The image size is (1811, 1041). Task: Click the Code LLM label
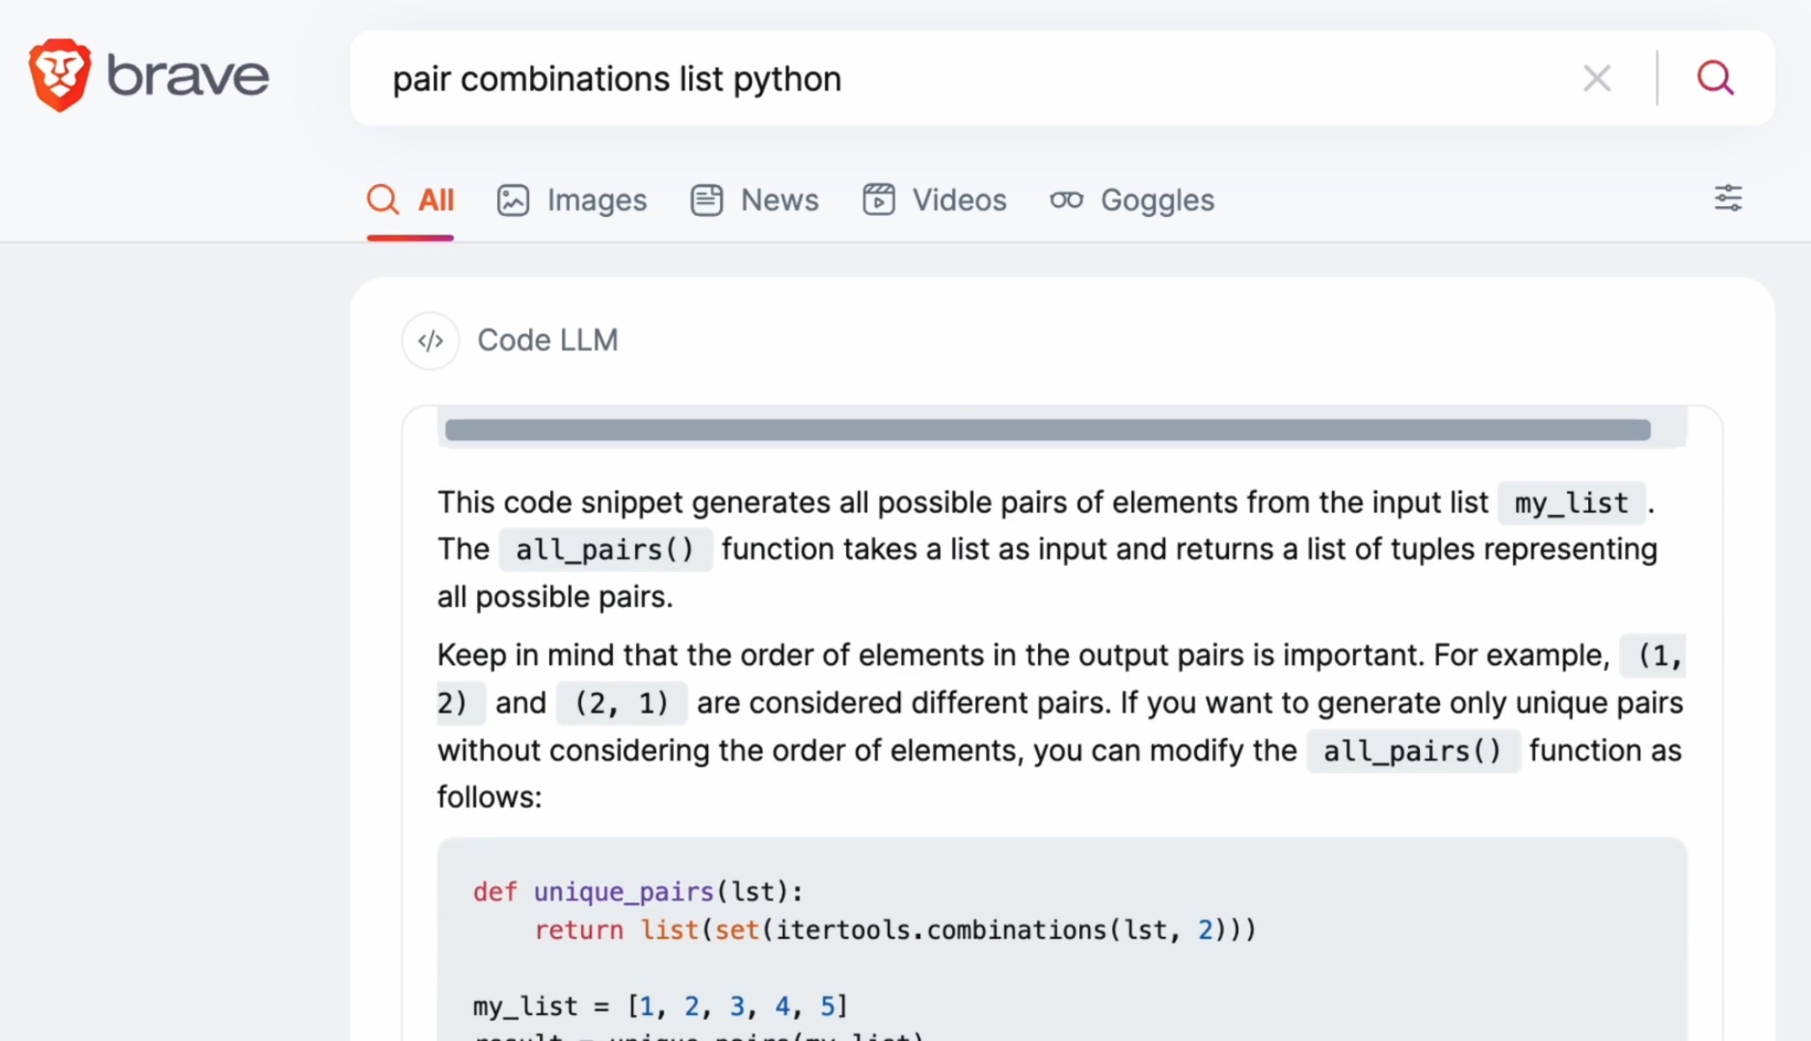(548, 341)
